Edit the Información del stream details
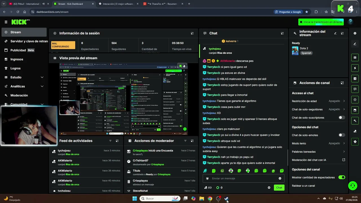 (335, 33)
